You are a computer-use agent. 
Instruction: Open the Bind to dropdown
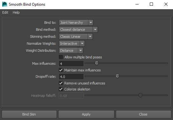76,23
